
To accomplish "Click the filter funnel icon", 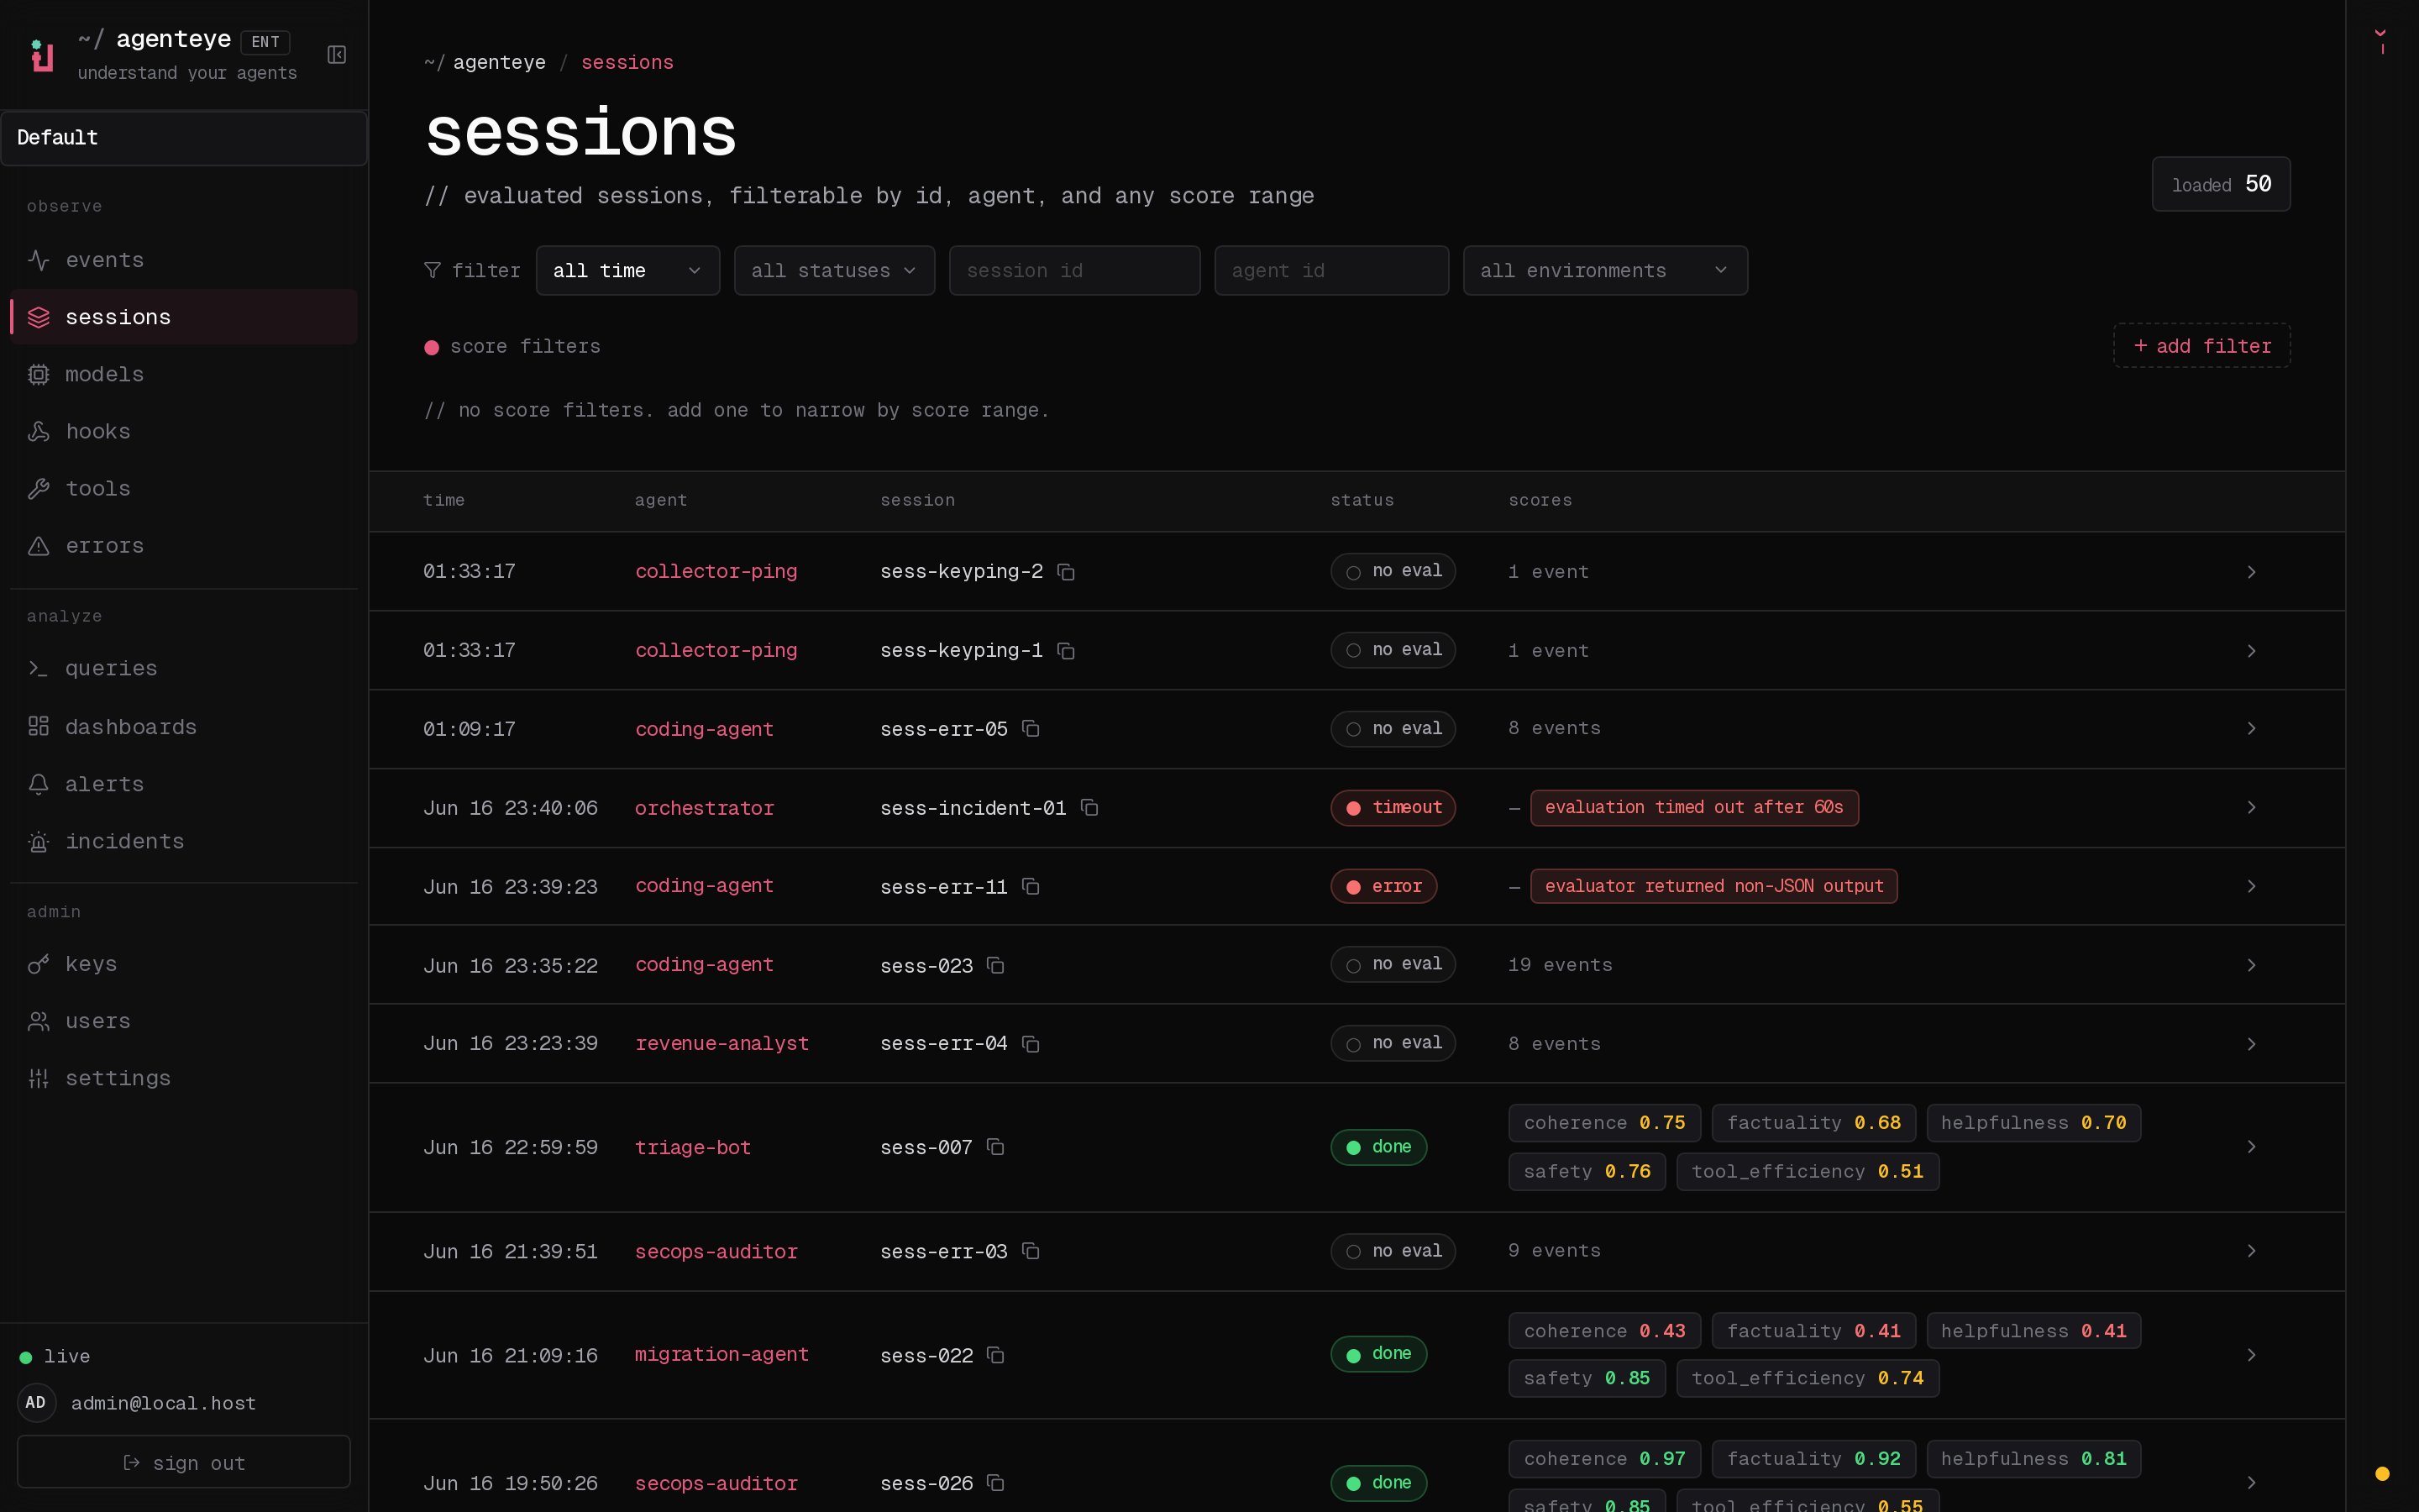I will [432, 270].
